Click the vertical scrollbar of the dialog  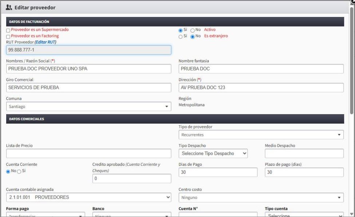tap(351, 61)
